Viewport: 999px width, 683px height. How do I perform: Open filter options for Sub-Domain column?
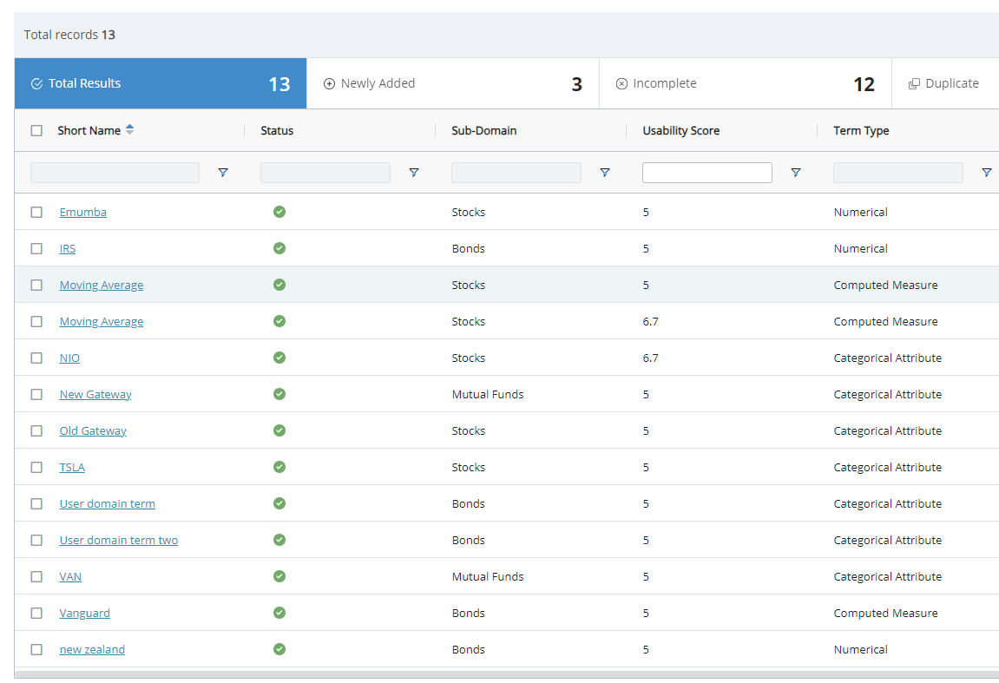pyautogui.click(x=605, y=173)
